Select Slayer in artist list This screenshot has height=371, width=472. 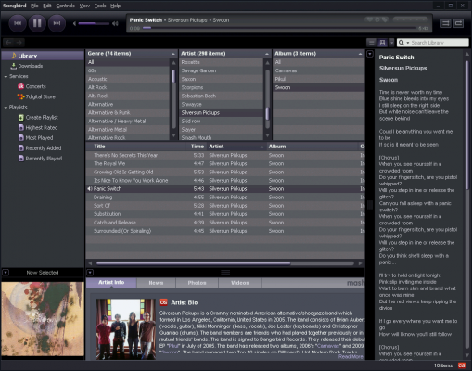[x=222, y=130]
